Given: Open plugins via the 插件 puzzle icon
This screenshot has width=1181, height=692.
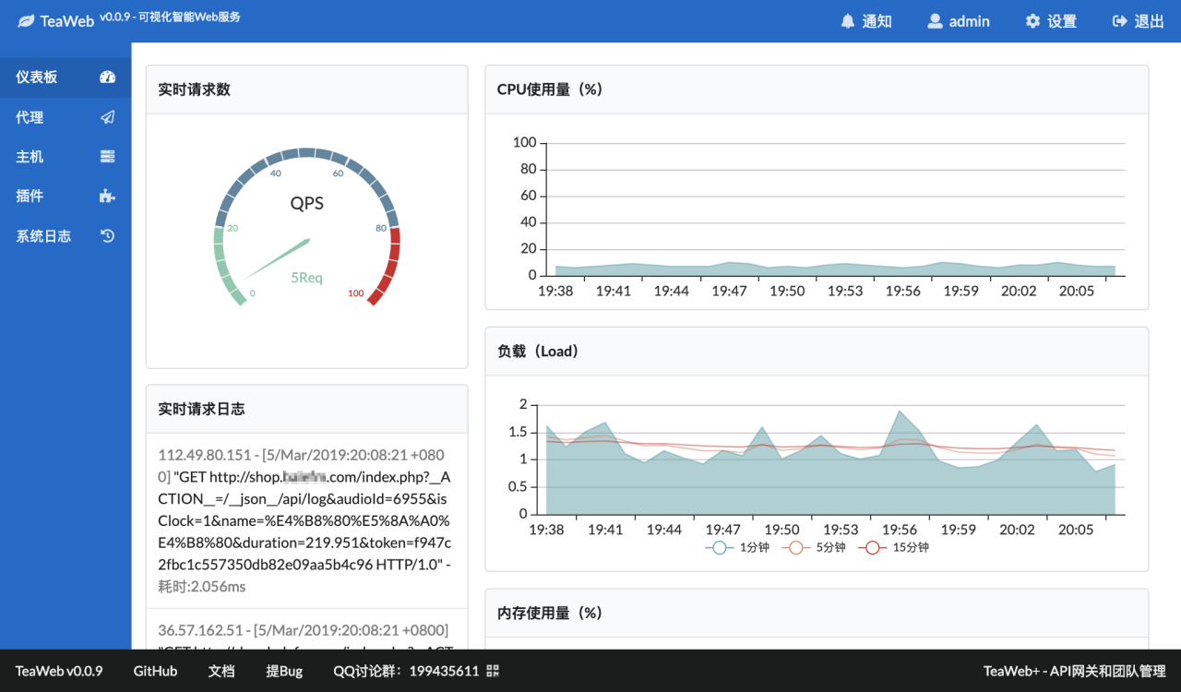Looking at the screenshot, I should pos(106,196).
